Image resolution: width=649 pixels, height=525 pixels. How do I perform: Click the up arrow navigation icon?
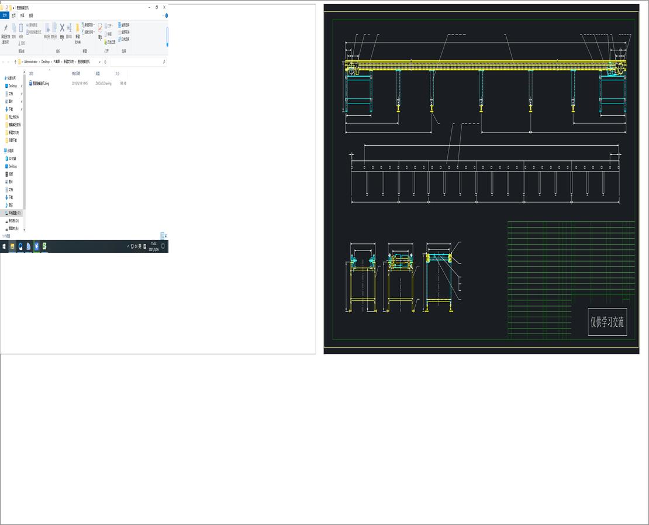pyautogui.click(x=15, y=61)
